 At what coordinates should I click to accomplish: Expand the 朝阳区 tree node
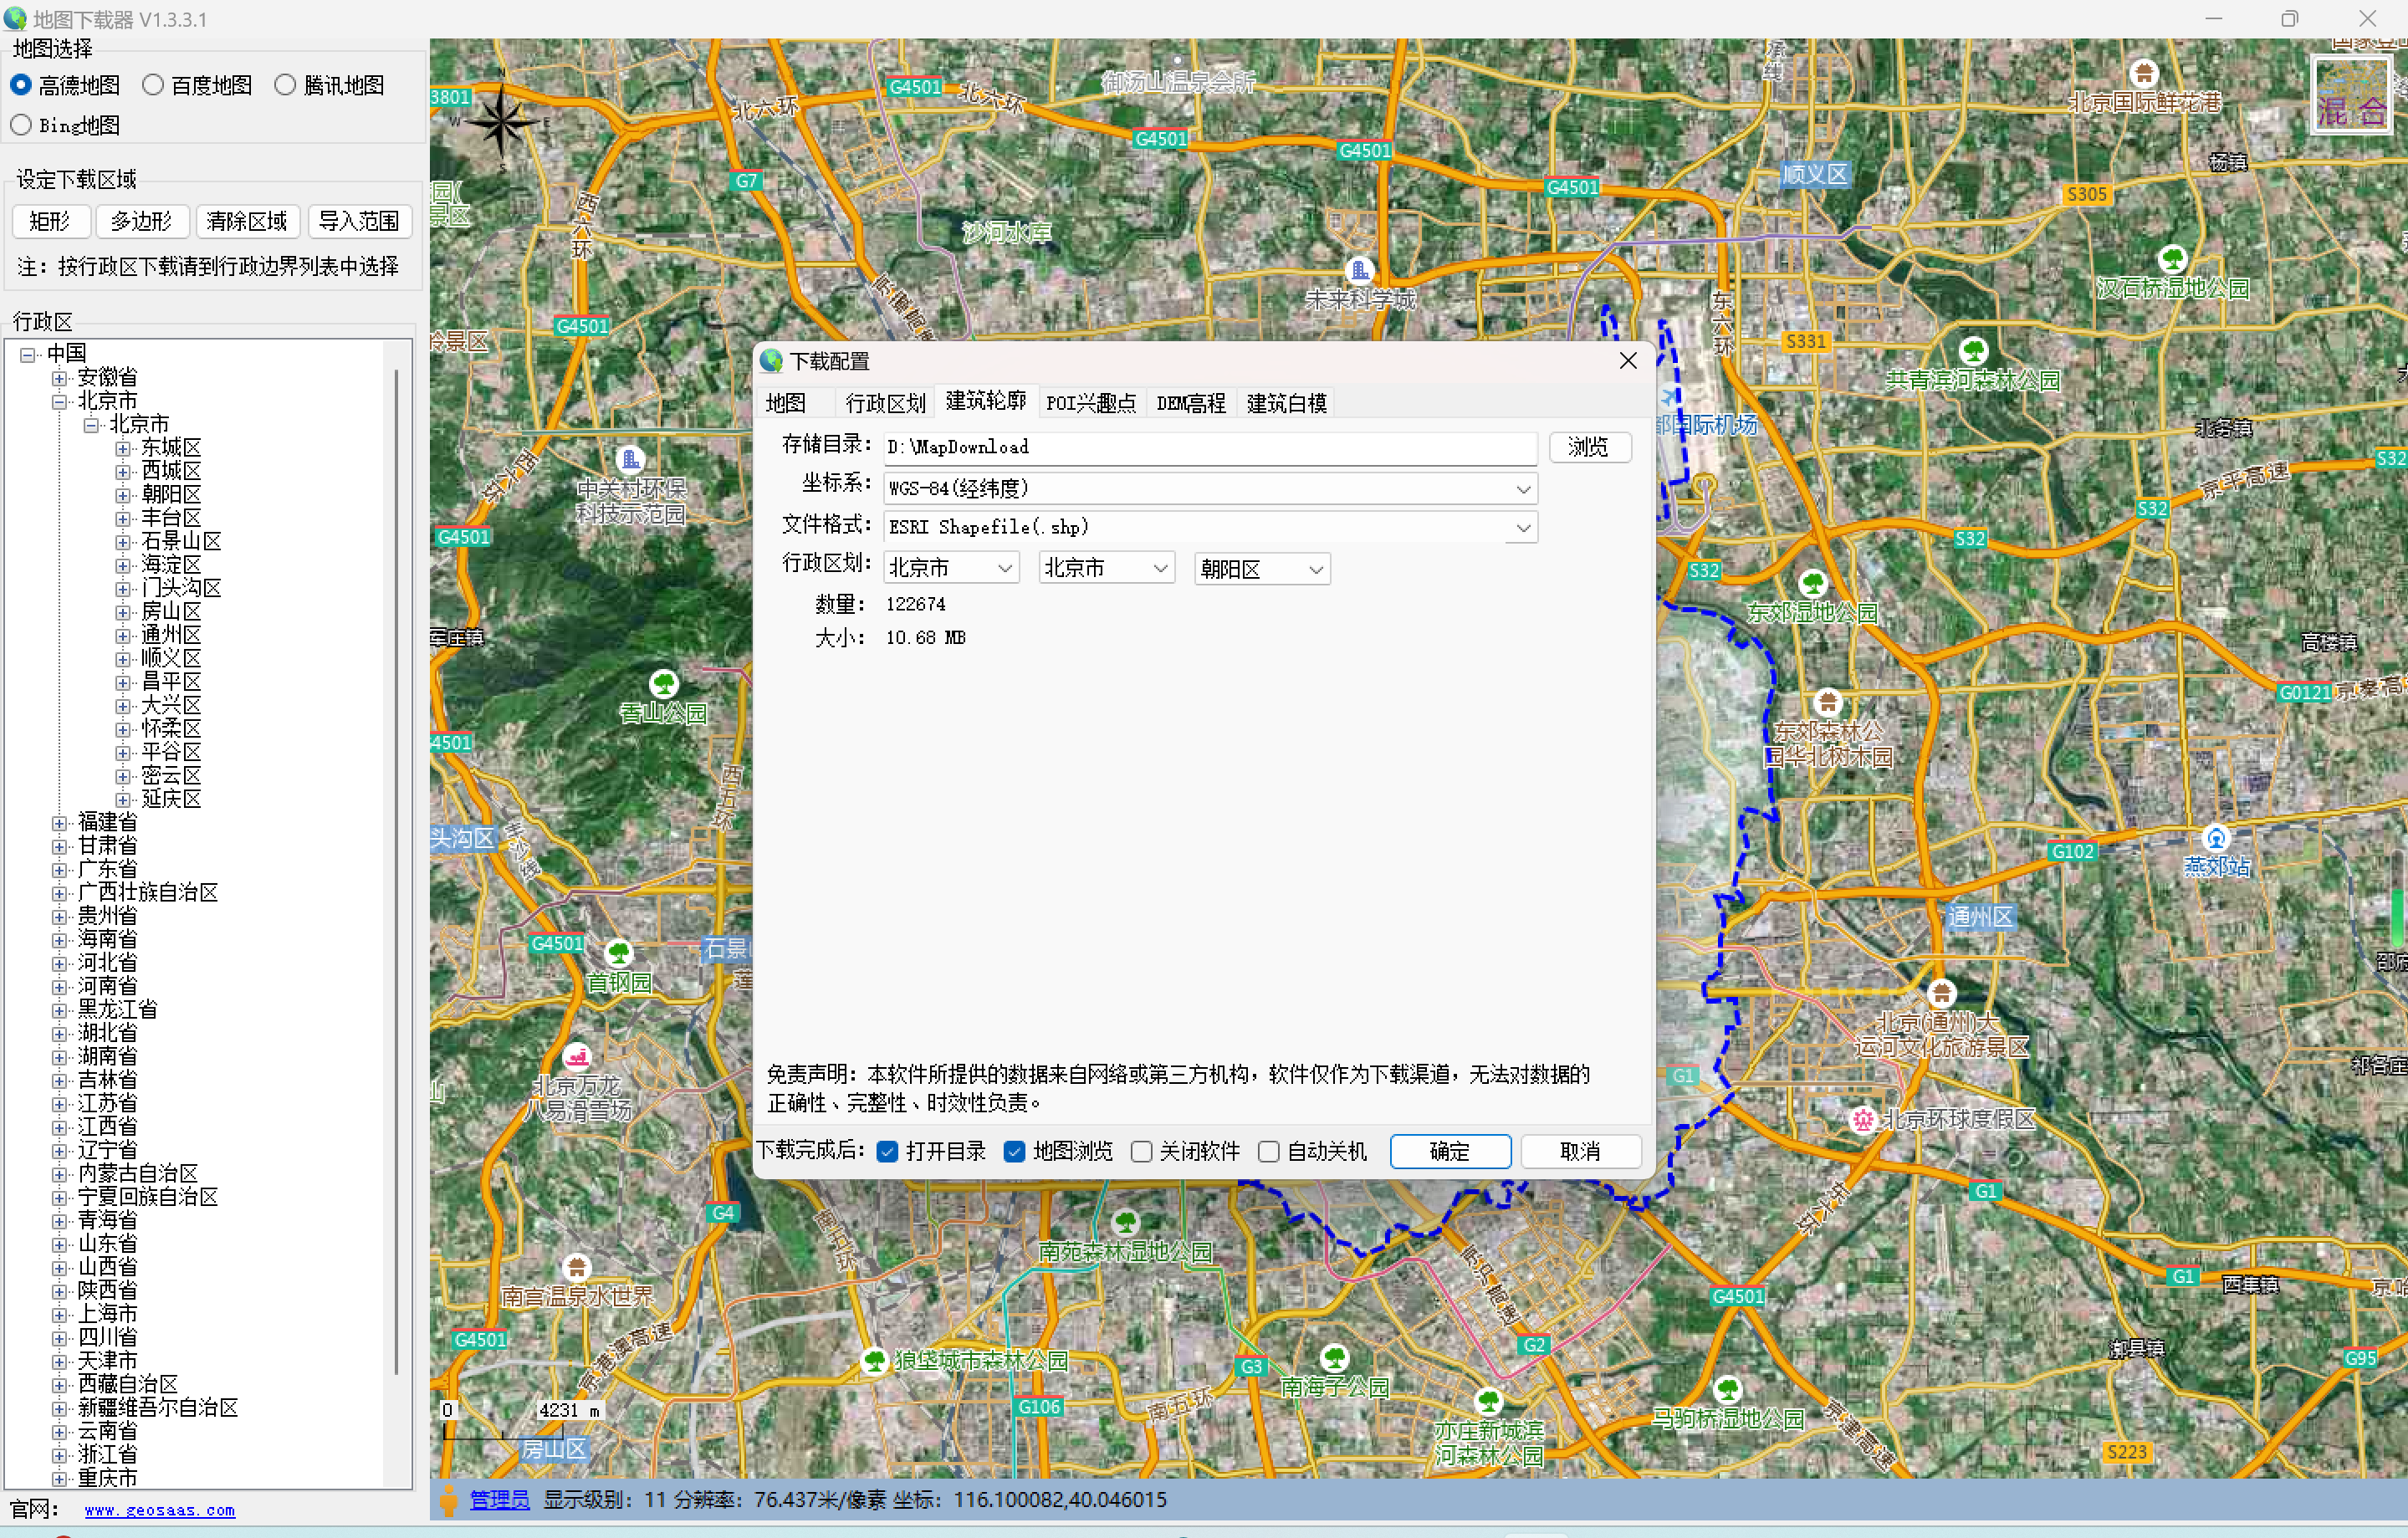[122, 495]
